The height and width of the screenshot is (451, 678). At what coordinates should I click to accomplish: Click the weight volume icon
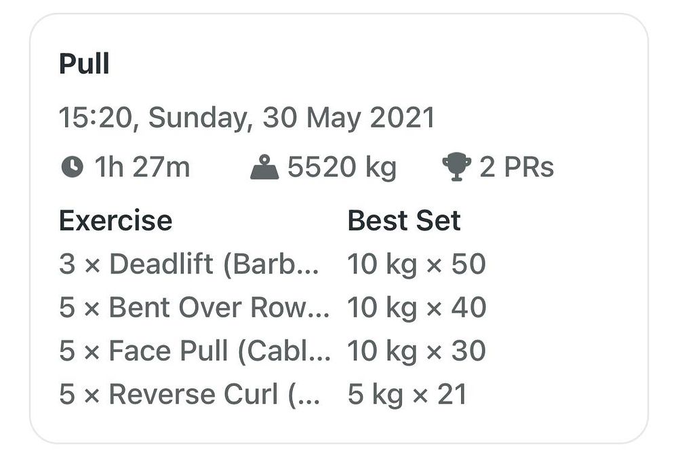(264, 167)
